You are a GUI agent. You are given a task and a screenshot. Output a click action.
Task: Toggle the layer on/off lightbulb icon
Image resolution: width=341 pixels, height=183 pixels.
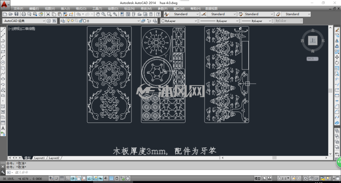(x=68, y=21)
